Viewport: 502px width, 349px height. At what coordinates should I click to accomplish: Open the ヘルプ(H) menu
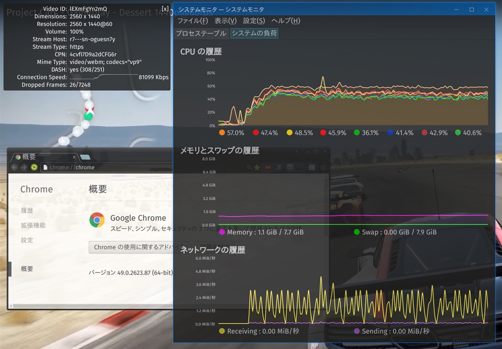click(x=286, y=21)
